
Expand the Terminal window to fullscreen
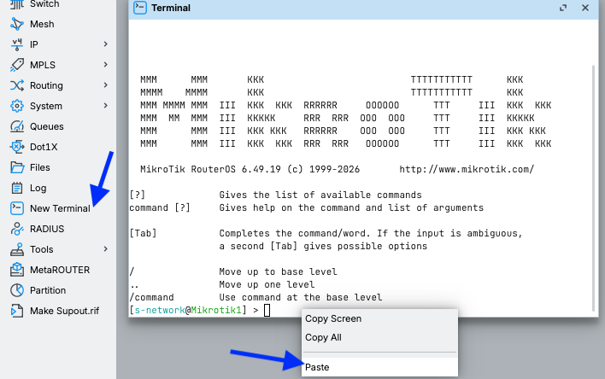click(563, 8)
